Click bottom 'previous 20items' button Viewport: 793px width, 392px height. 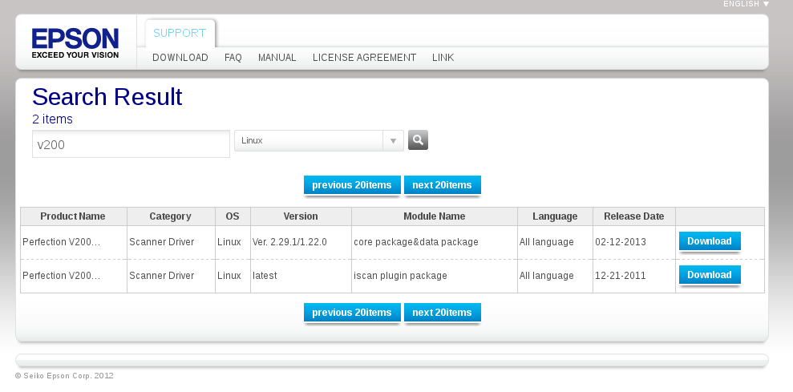click(352, 313)
